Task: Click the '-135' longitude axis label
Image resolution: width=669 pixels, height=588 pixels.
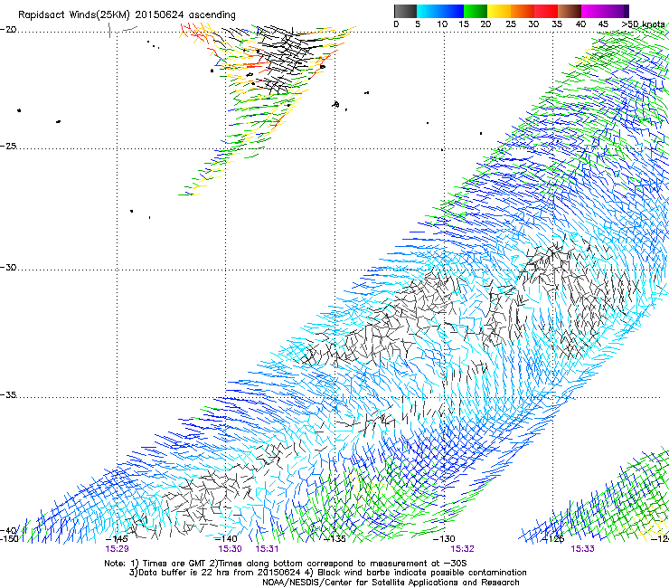Action: click(334, 538)
